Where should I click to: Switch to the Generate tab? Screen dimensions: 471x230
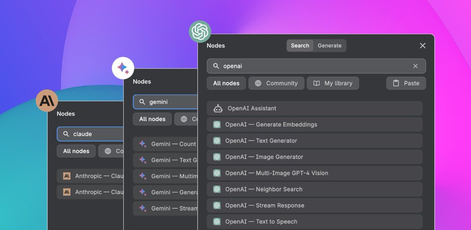coord(330,46)
